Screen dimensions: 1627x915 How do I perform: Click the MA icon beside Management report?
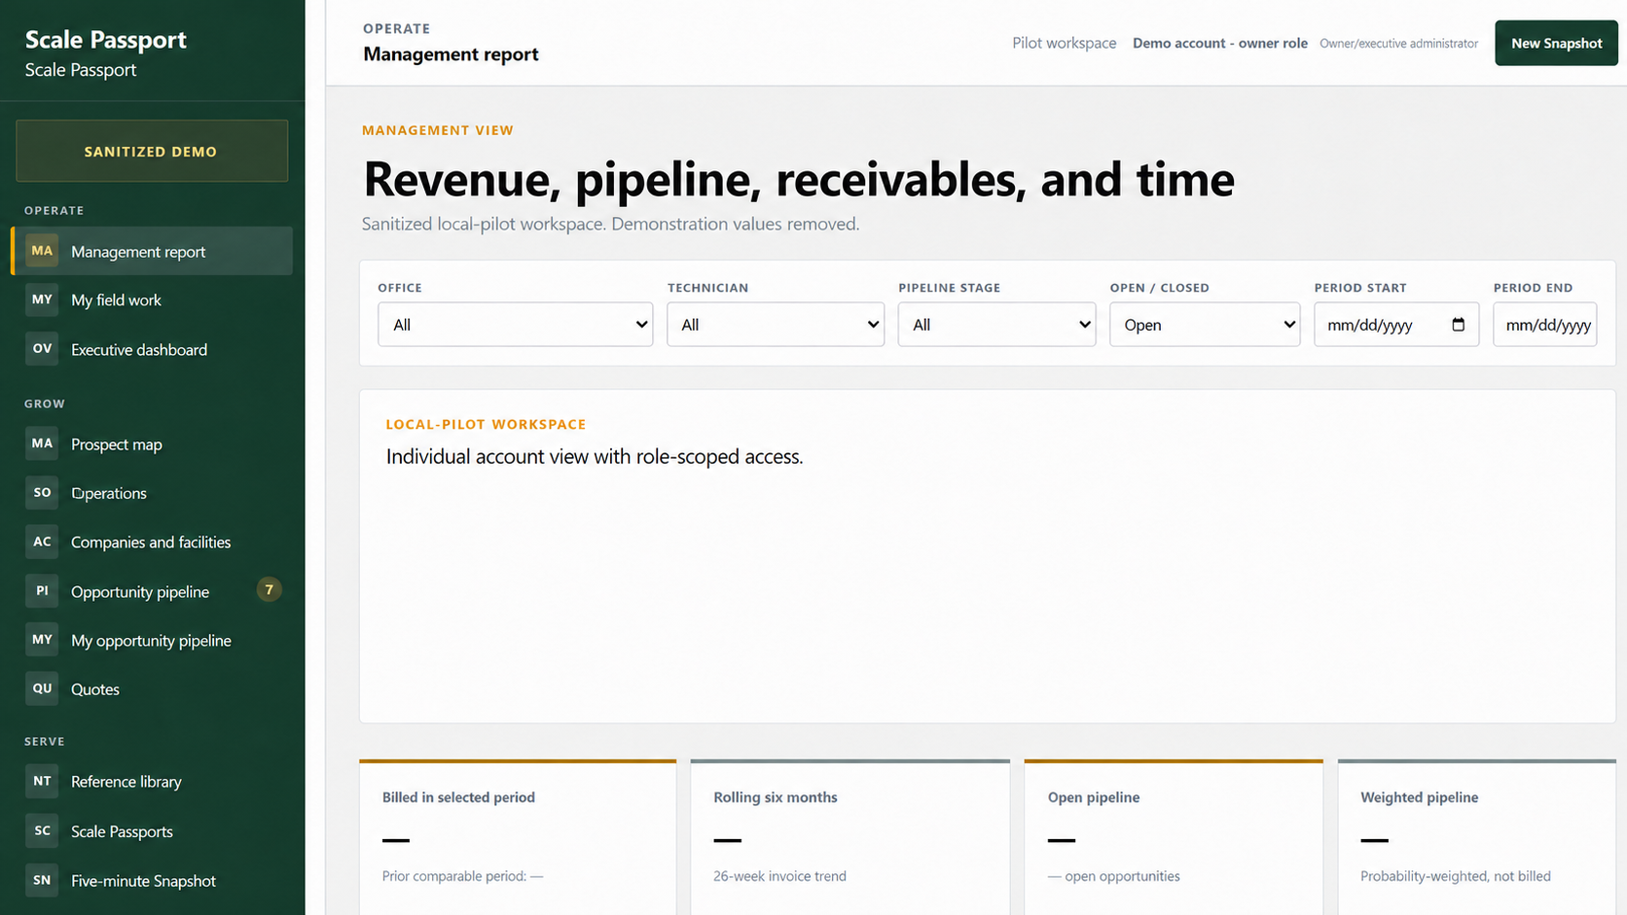point(42,251)
